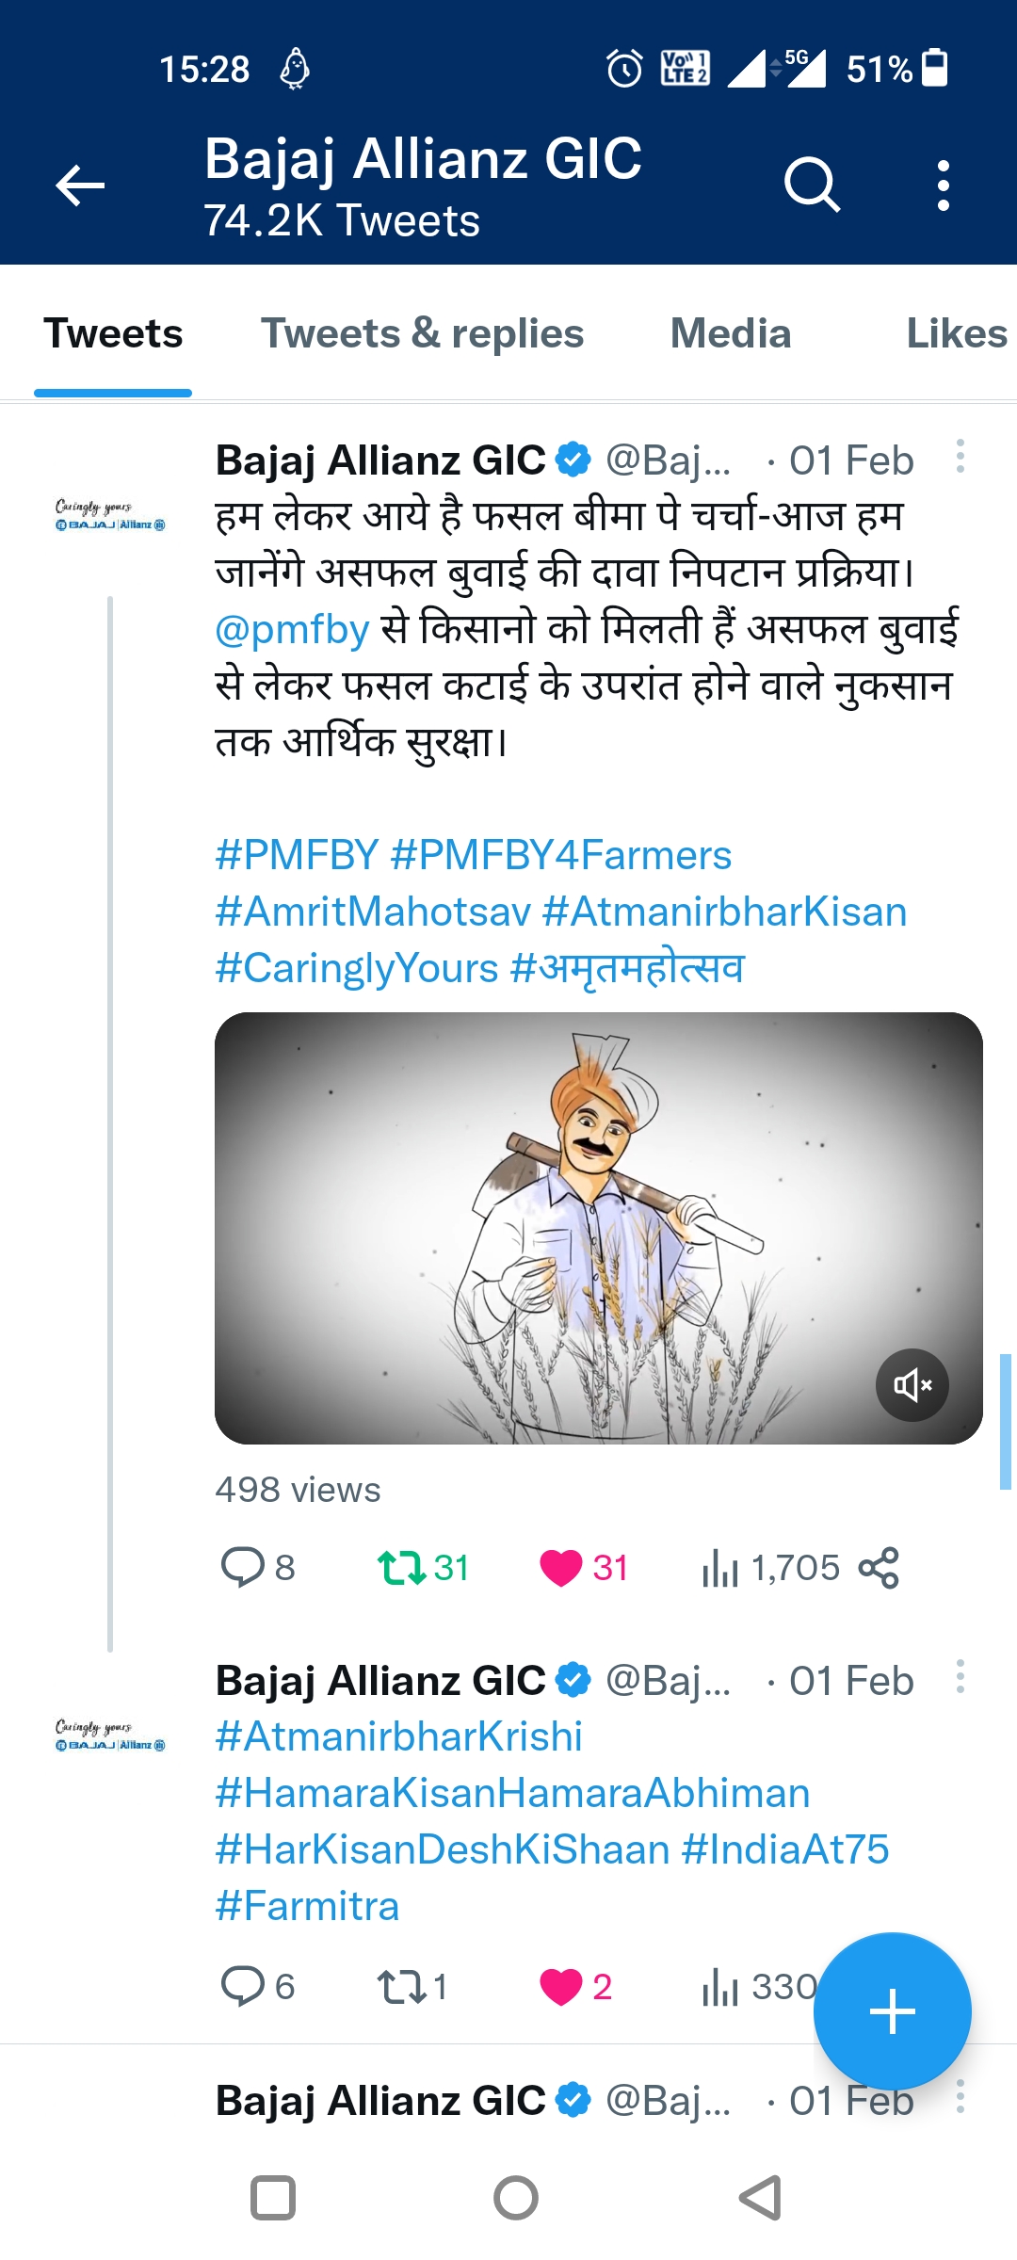The image size is (1017, 2260).
Task: Open profile overflow menu in header
Action: point(943,185)
